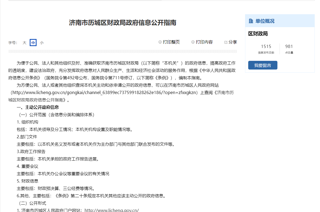Click the printer icon beside 打印内容
This screenshot has height=212, width=320.
[193, 42]
